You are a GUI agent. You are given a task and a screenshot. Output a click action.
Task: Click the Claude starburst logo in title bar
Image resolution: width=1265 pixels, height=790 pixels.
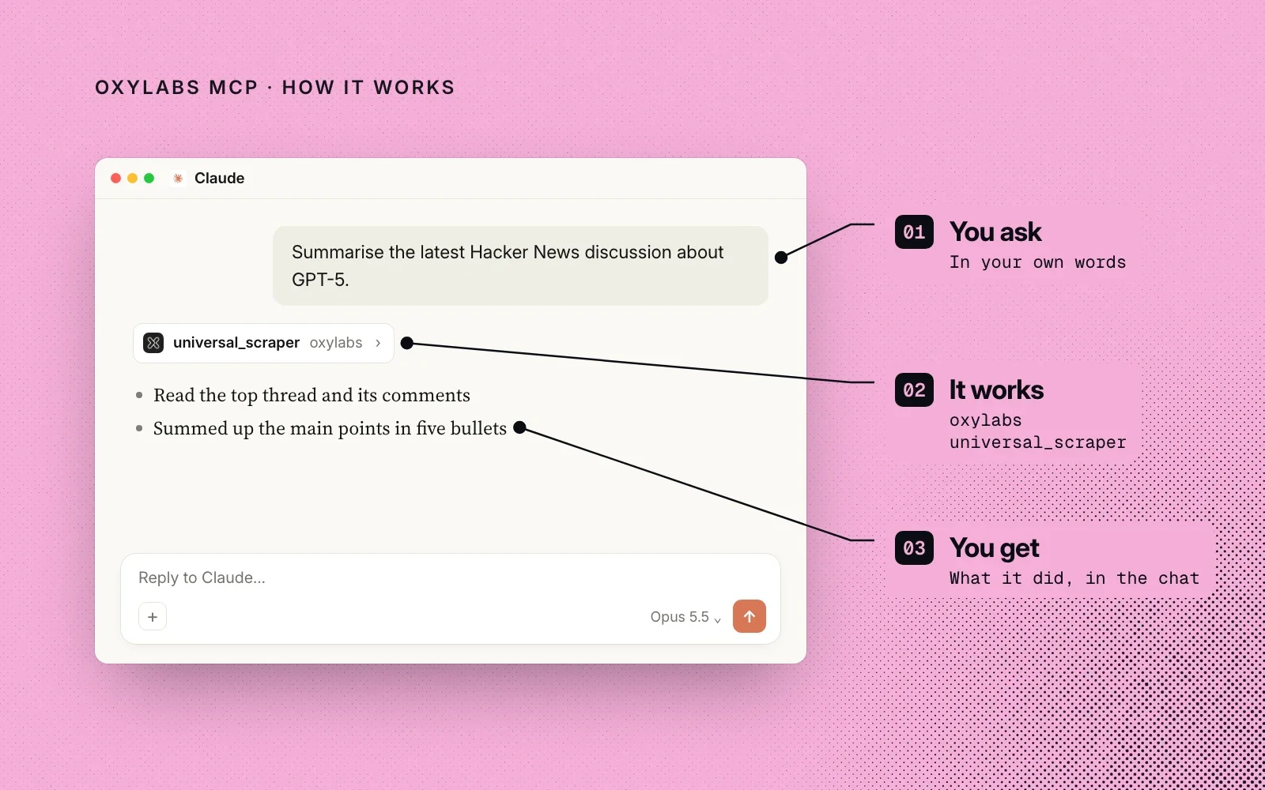pos(178,179)
